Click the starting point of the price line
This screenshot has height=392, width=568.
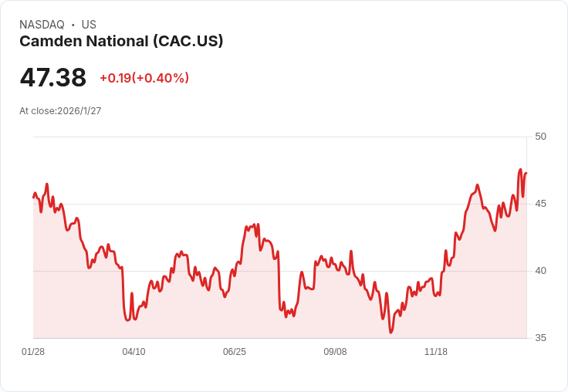(x=34, y=198)
